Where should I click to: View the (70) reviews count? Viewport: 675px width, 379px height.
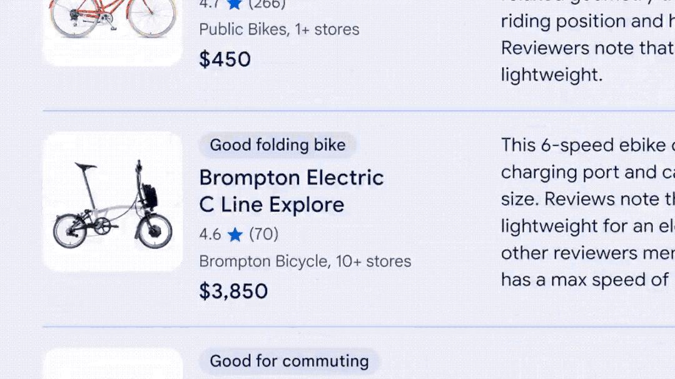click(264, 235)
